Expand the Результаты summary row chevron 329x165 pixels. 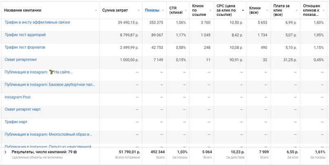[x=5, y=152]
